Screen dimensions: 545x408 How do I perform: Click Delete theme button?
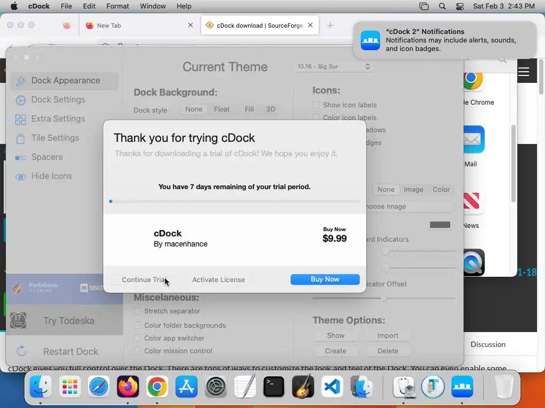387,351
